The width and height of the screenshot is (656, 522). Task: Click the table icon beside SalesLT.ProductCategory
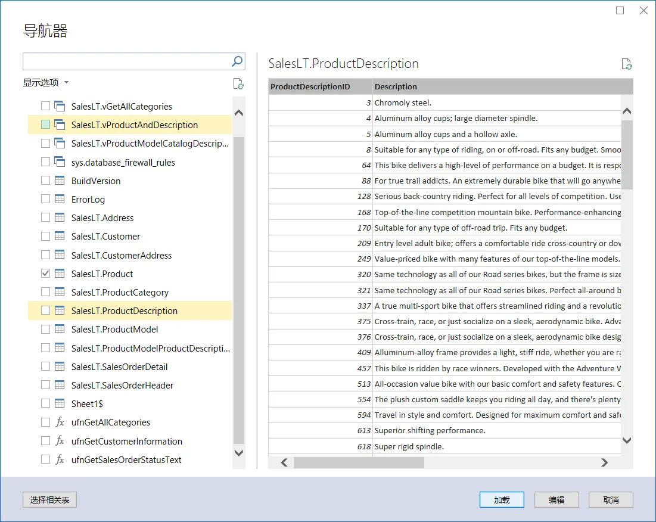pos(60,292)
